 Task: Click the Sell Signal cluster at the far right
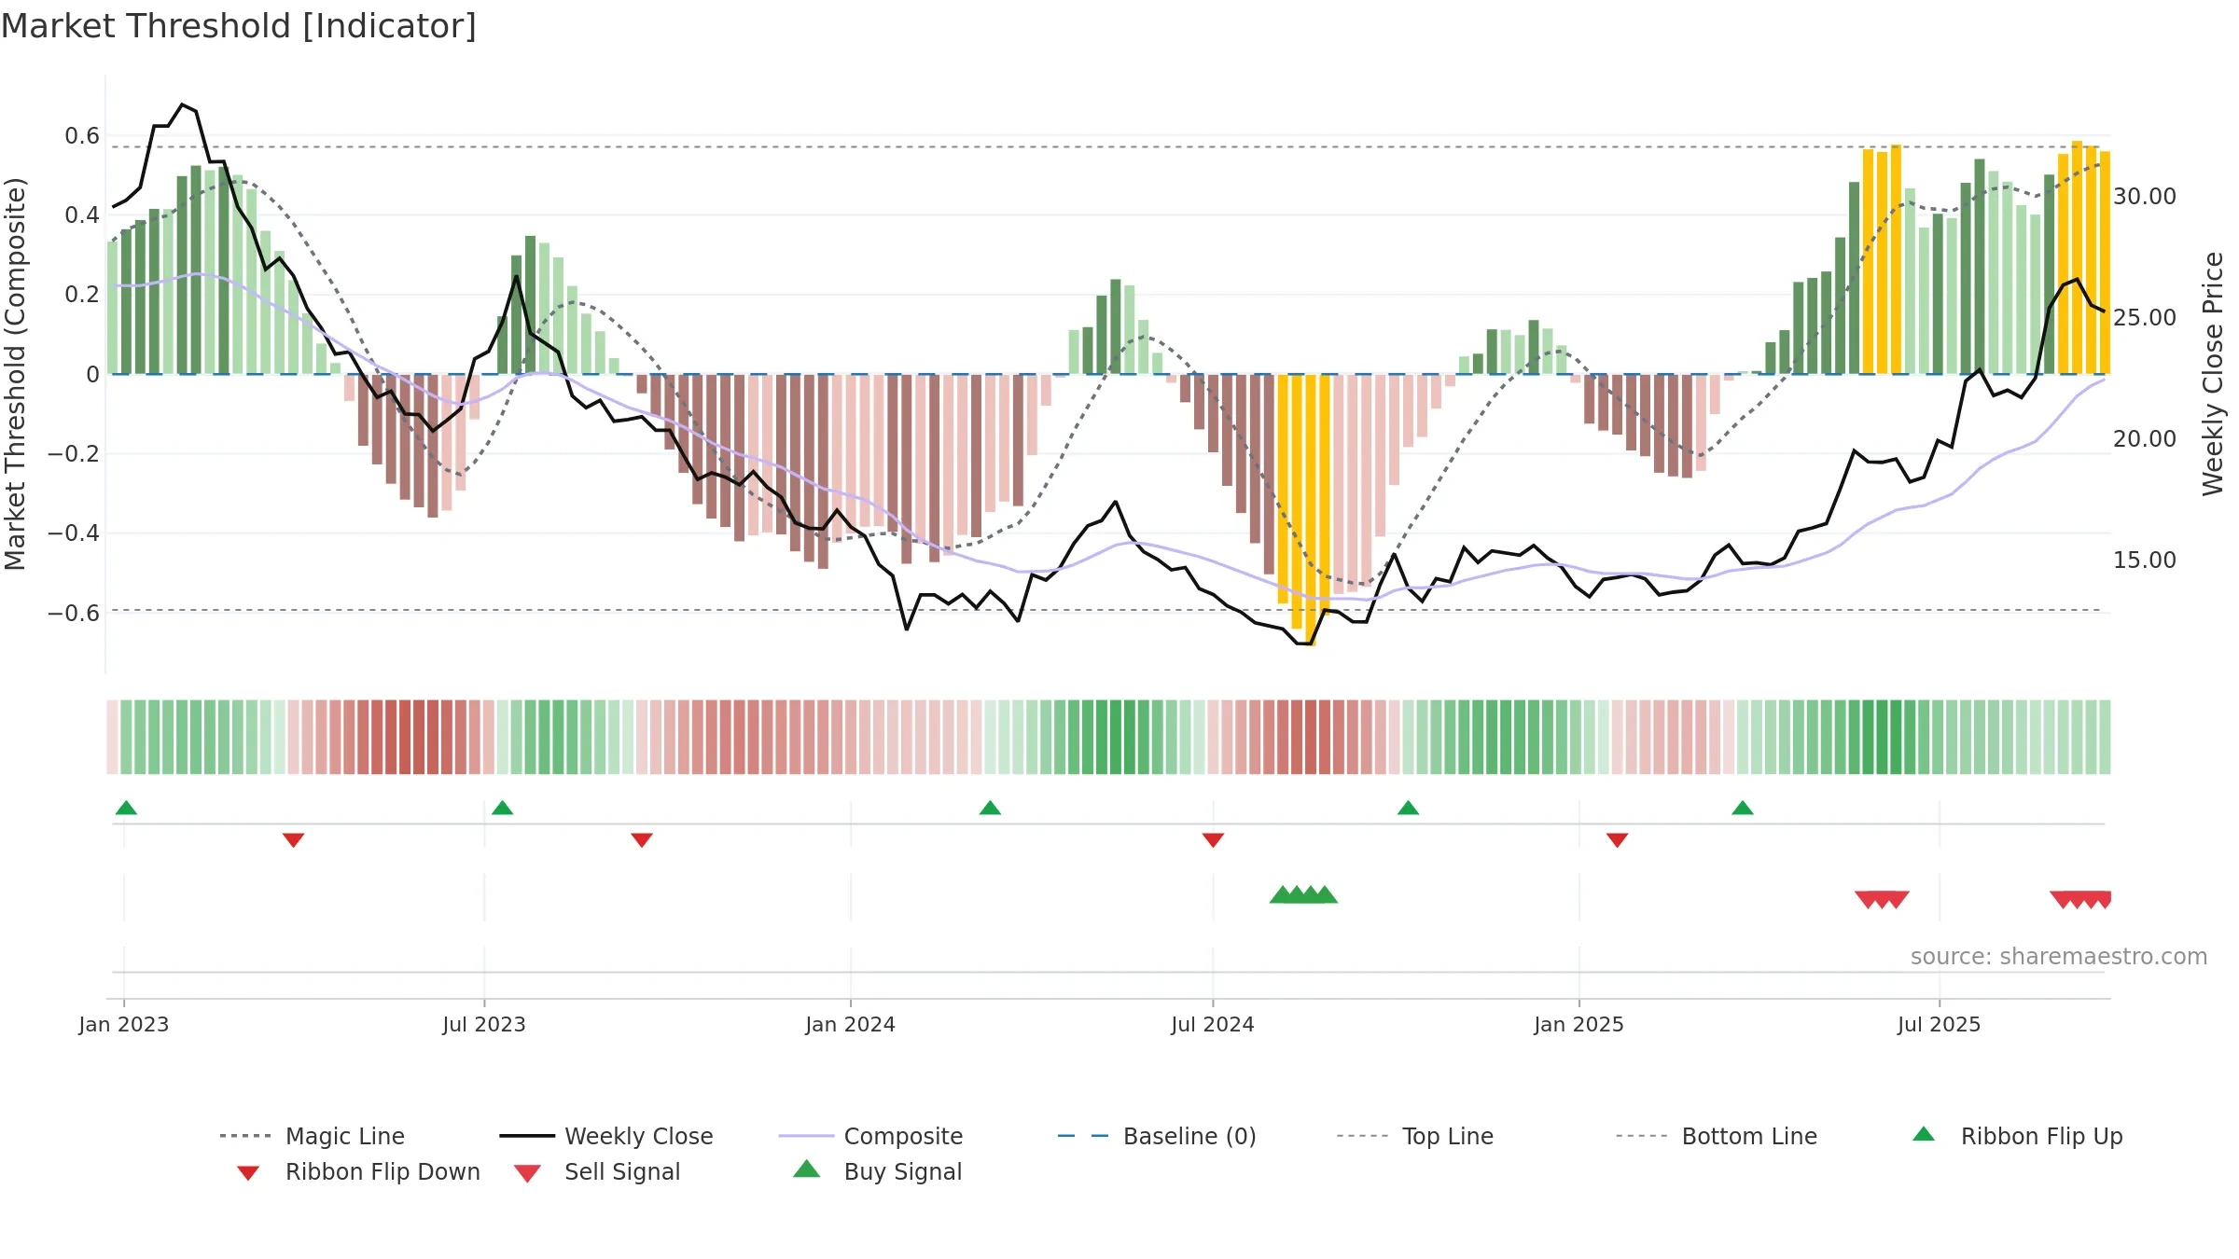[2080, 900]
